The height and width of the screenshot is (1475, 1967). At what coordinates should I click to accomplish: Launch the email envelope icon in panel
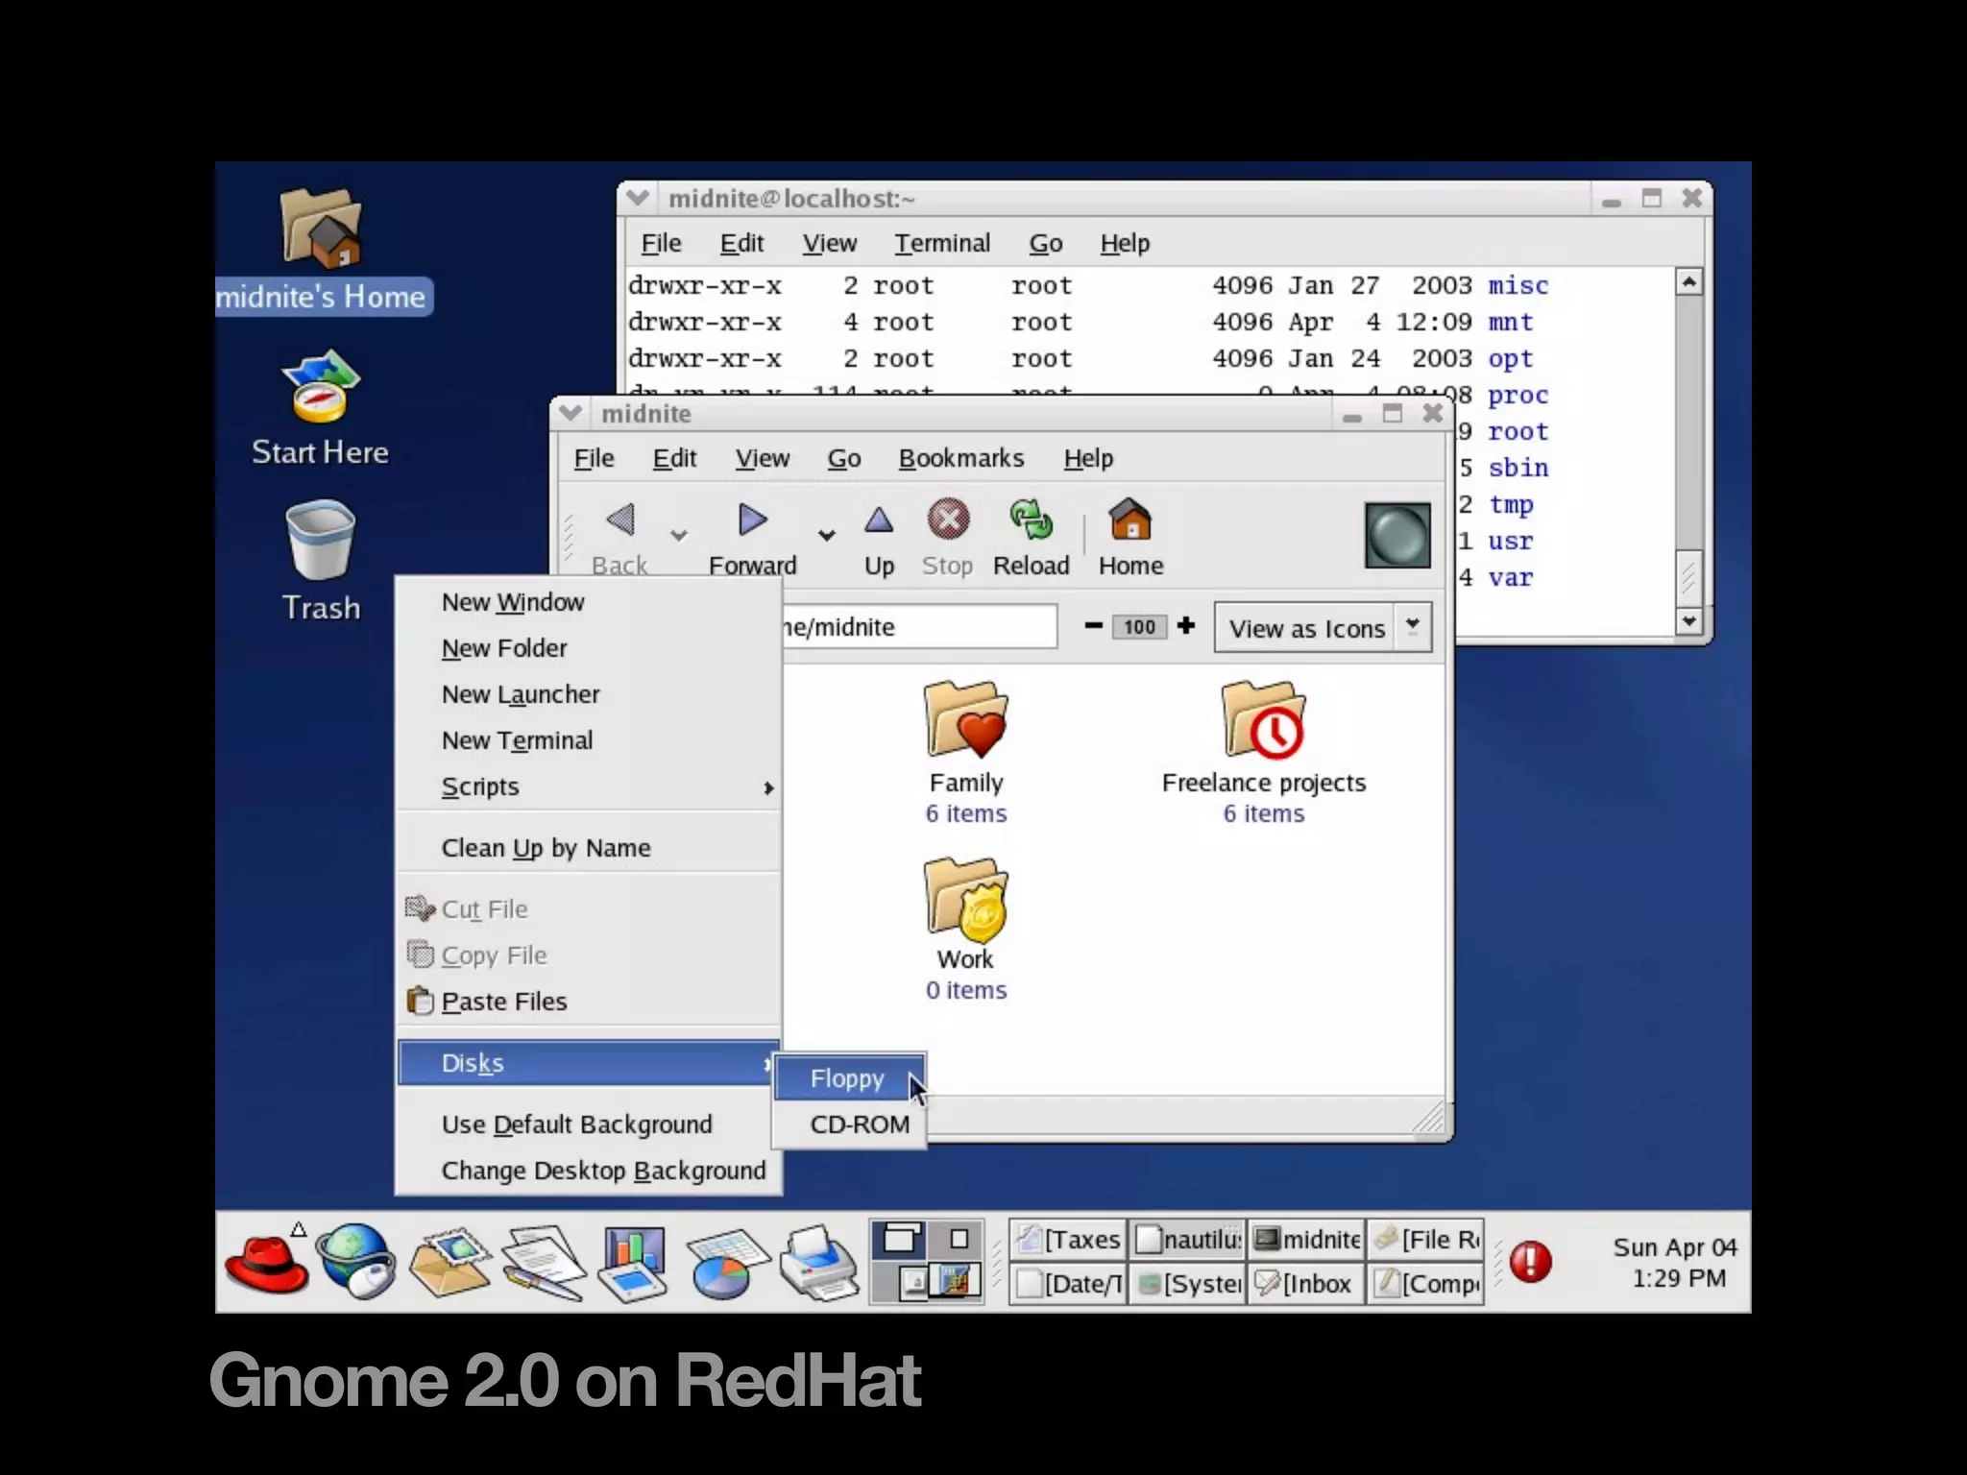click(449, 1262)
